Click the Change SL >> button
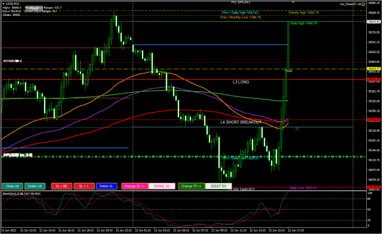Viewport: 382px width, 234px height. [x=134, y=186]
